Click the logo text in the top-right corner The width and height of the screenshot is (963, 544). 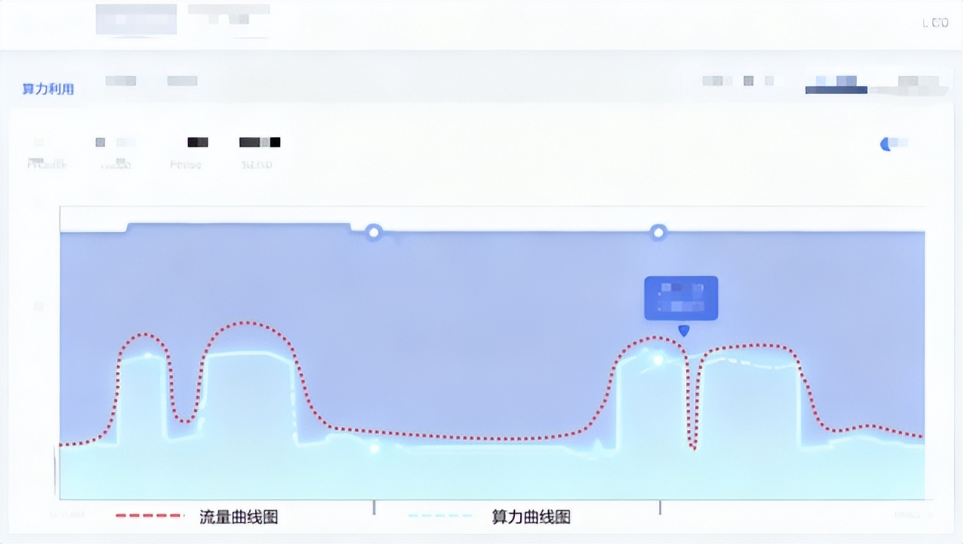click(x=935, y=23)
